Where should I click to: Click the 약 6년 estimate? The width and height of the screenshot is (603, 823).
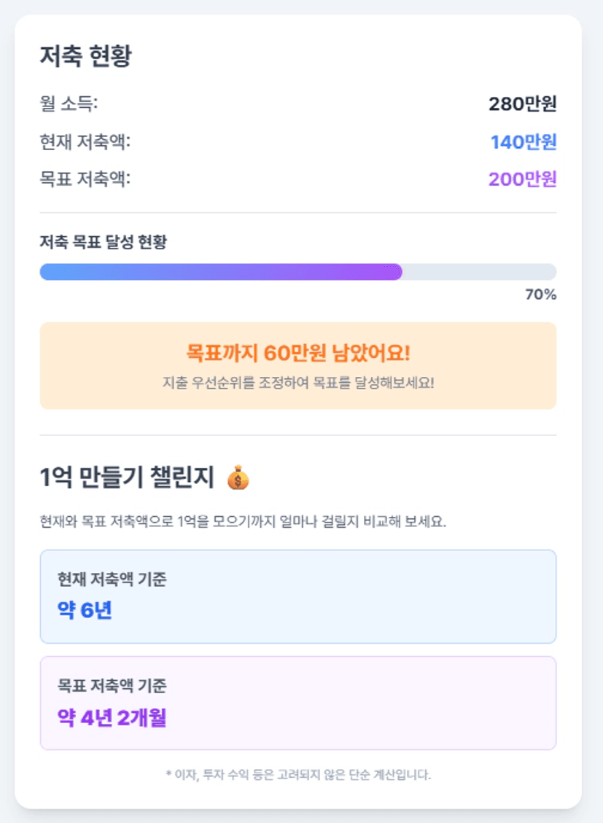tap(85, 610)
